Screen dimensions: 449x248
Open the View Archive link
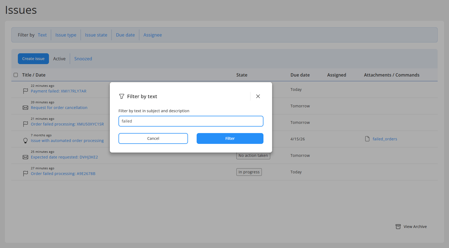415,227
